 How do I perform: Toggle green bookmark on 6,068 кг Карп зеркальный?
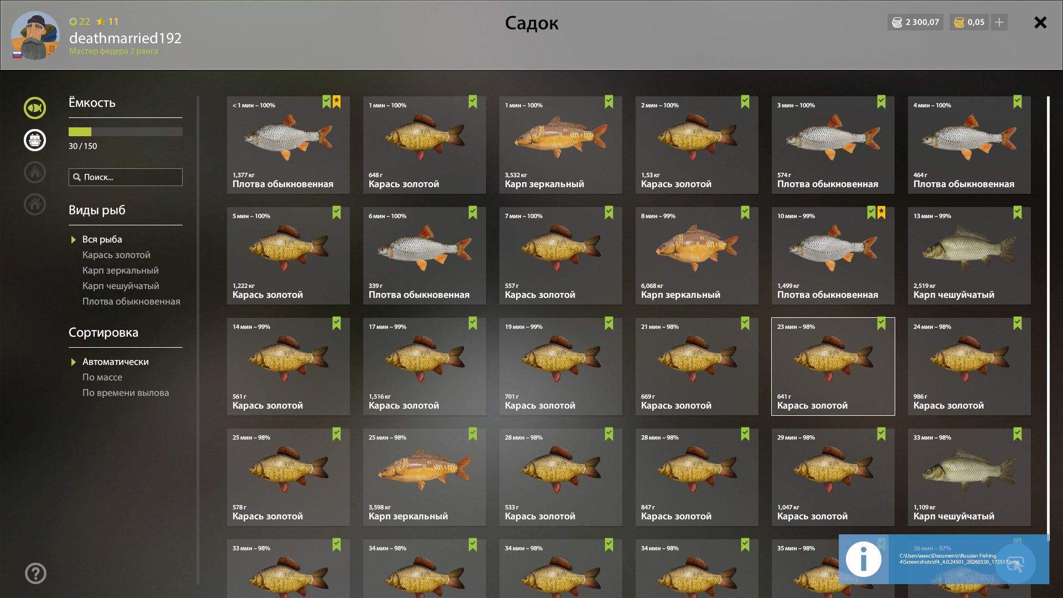(745, 213)
